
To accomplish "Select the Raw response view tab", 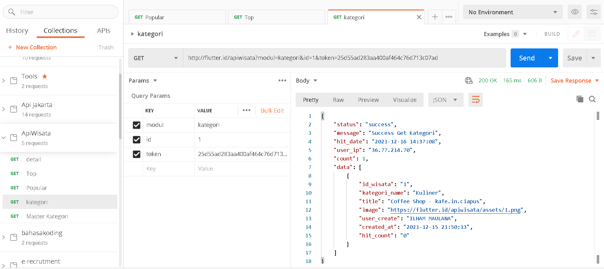I will click(338, 100).
